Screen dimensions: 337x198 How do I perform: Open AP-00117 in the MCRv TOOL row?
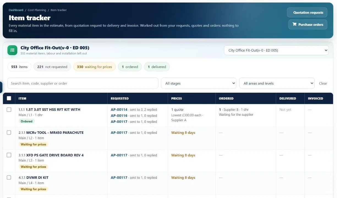119,132
